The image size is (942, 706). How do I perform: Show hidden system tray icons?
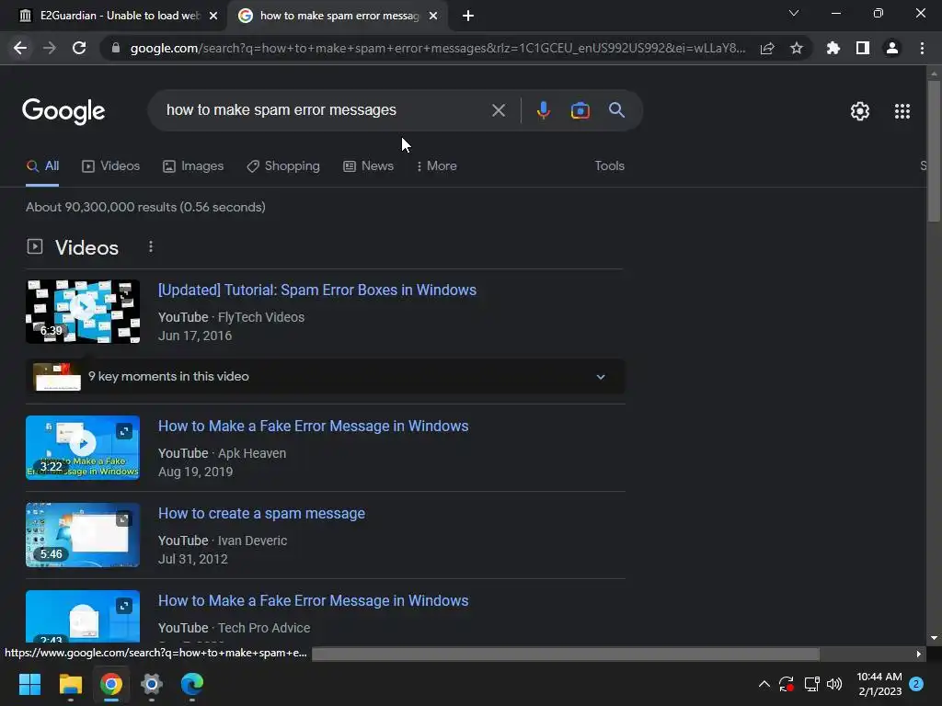click(x=764, y=684)
